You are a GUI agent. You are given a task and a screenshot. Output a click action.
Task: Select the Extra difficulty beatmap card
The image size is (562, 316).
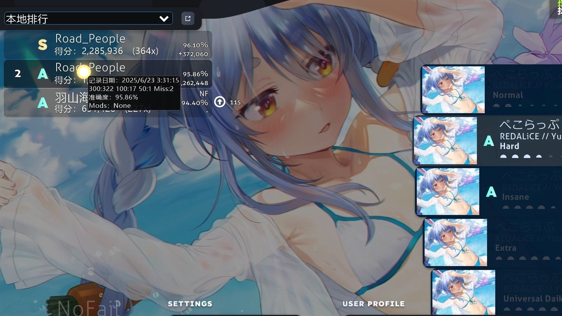point(493,243)
